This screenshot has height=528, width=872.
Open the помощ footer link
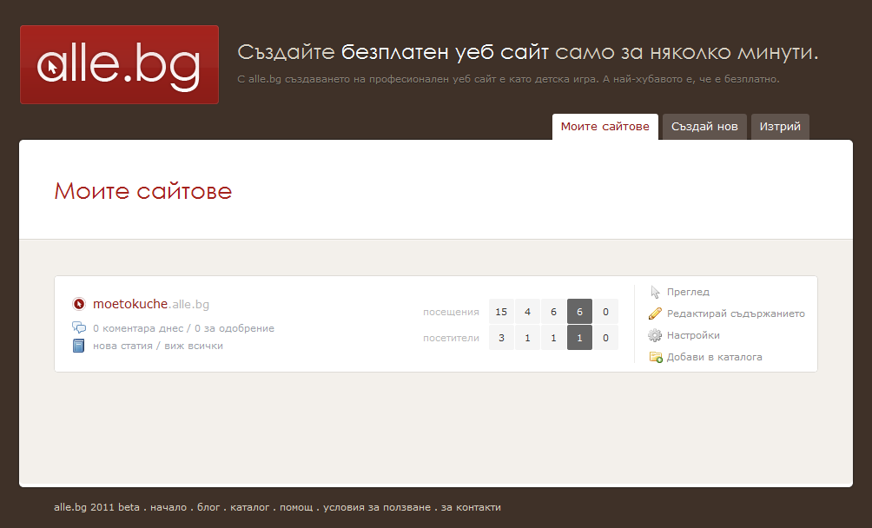(x=296, y=507)
